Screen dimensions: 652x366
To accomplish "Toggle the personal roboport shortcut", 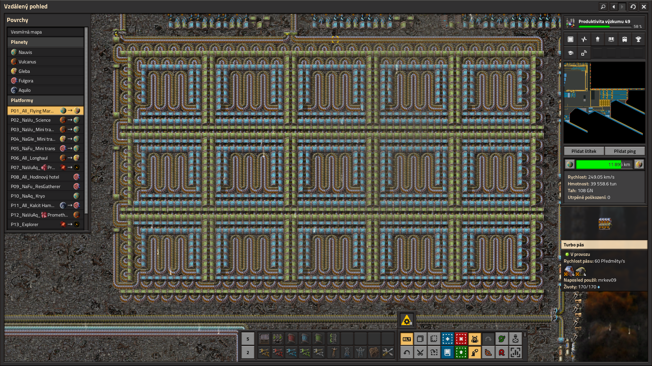I will click(x=474, y=339).
